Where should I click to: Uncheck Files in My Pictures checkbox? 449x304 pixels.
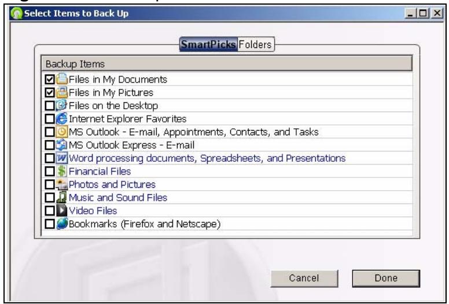[50, 92]
